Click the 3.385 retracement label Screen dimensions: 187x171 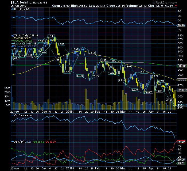click(56, 59)
